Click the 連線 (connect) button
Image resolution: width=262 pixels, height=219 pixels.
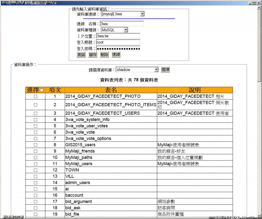[x=116, y=55]
